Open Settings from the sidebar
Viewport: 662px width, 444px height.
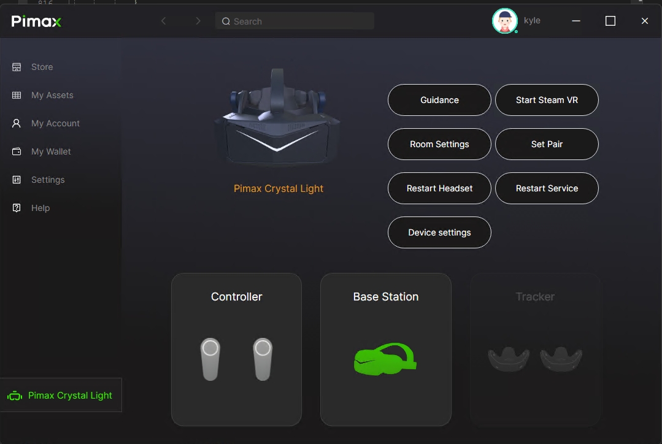[x=48, y=180]
